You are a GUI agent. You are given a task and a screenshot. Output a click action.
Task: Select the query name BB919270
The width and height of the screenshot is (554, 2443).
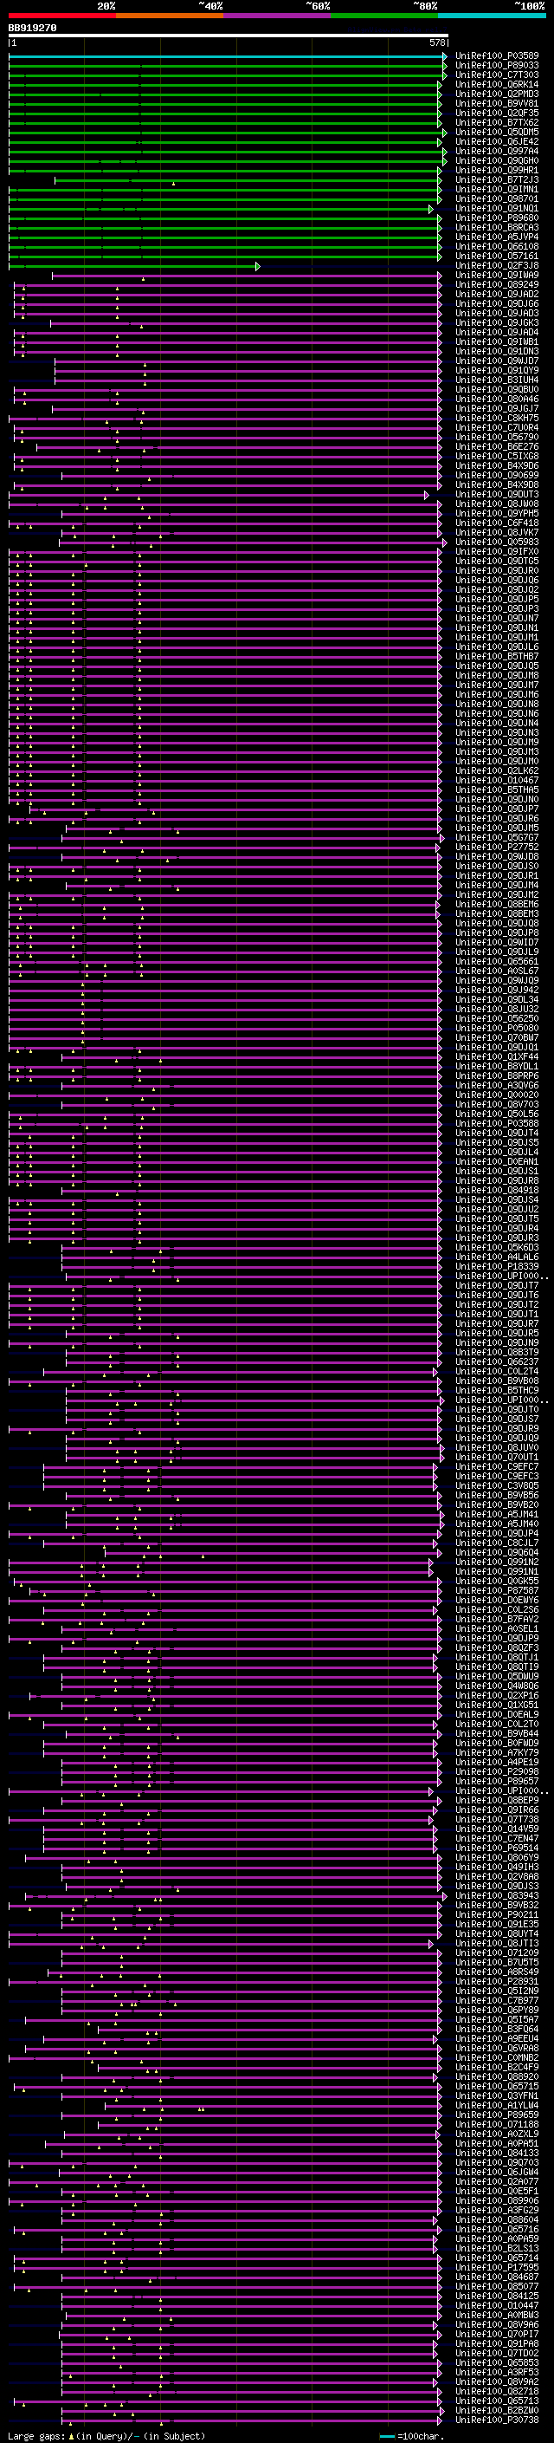pyautogui.click(x=32, y=29)
